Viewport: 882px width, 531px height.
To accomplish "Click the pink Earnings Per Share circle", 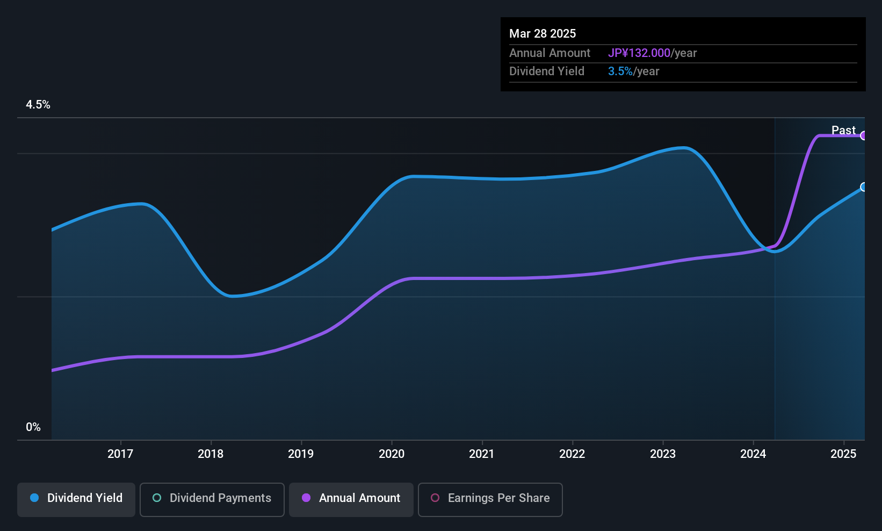I will (x=435, y=498).
